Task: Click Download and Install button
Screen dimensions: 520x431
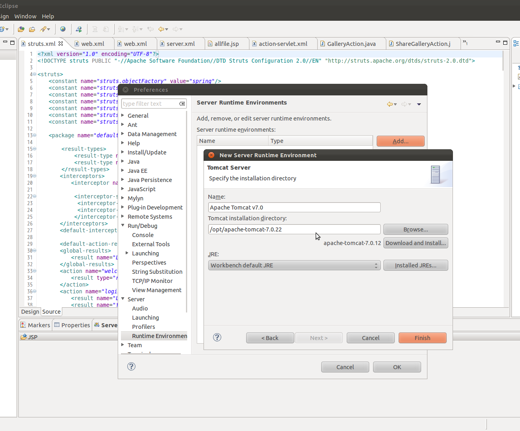Action: tap(415, 243)
